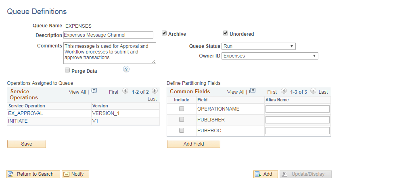
Task: Toggle the Archive checkbox
Action: 164,33
